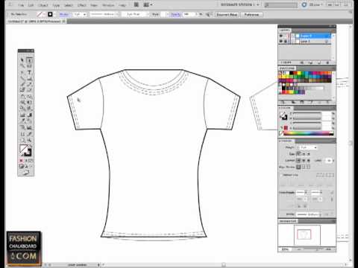Select the Lasso tool
Viewport: 358px width, 268px height.
click(29, 66)
